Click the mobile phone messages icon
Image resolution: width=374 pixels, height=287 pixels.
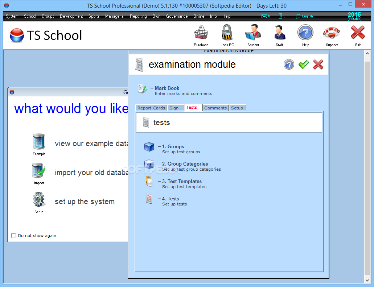click(280, 16)
